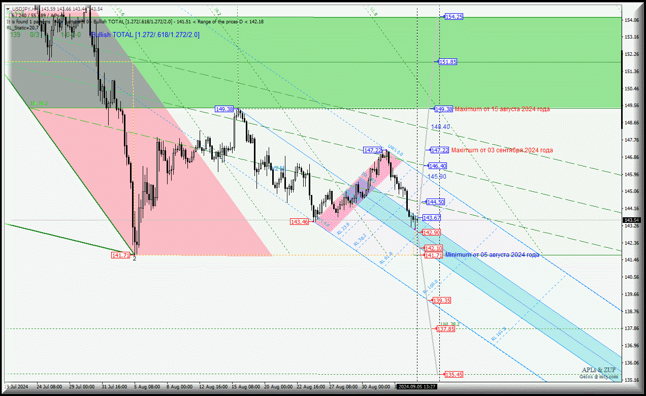
Task: Select the red 142.90 price tag
Action: pos(431,233)
